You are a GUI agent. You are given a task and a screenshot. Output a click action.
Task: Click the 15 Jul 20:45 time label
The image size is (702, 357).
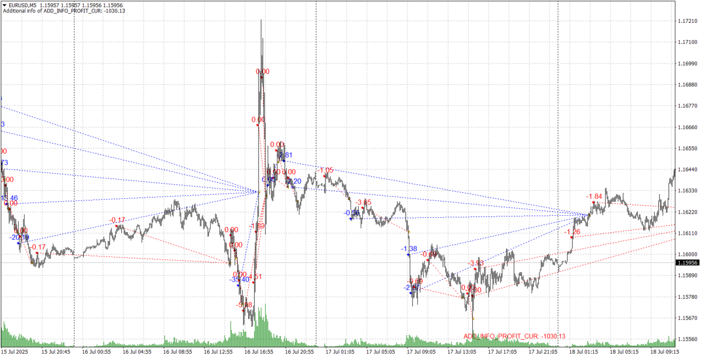[56, 352]
